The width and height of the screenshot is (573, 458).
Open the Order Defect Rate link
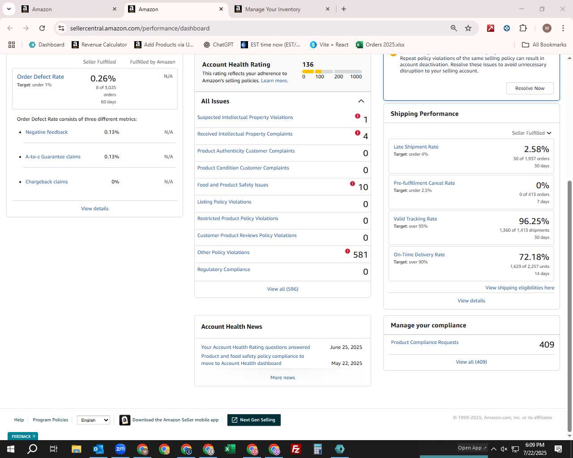(40, 77)
